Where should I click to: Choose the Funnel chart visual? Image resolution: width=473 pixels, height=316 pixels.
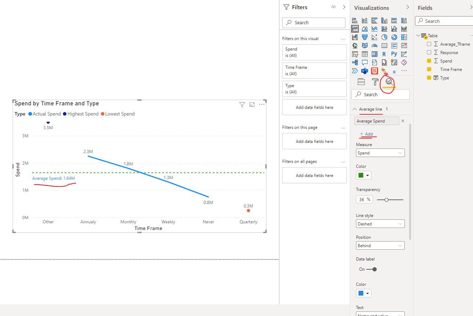365,37
